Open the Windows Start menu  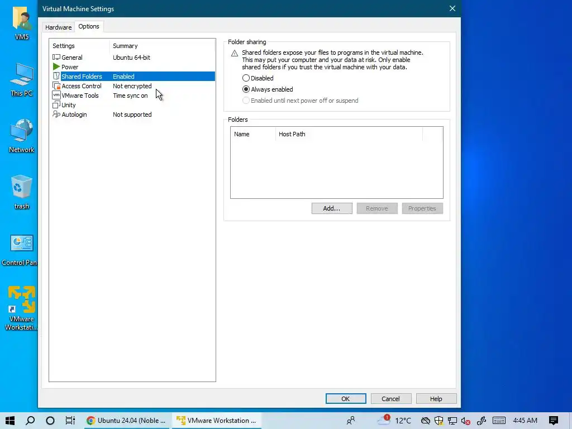[10, 421]
